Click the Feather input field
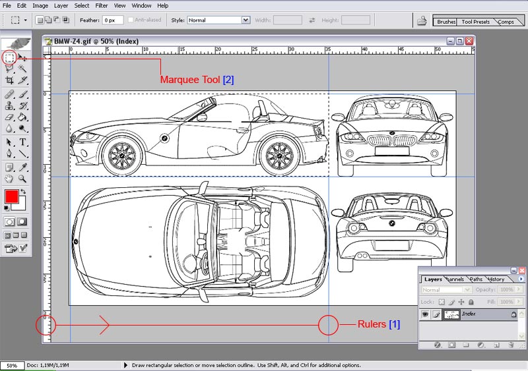528x371 pixels. tap(112, 20)
